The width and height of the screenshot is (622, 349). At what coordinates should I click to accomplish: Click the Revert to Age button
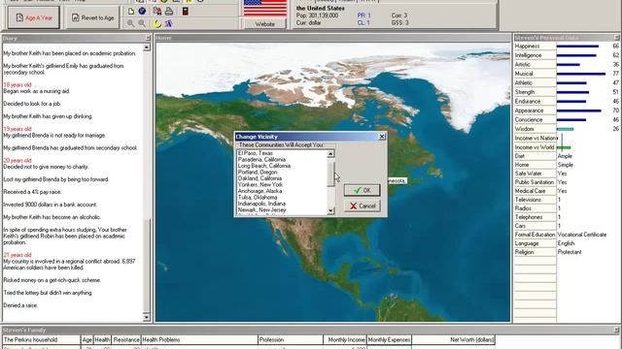pos(93,17)
